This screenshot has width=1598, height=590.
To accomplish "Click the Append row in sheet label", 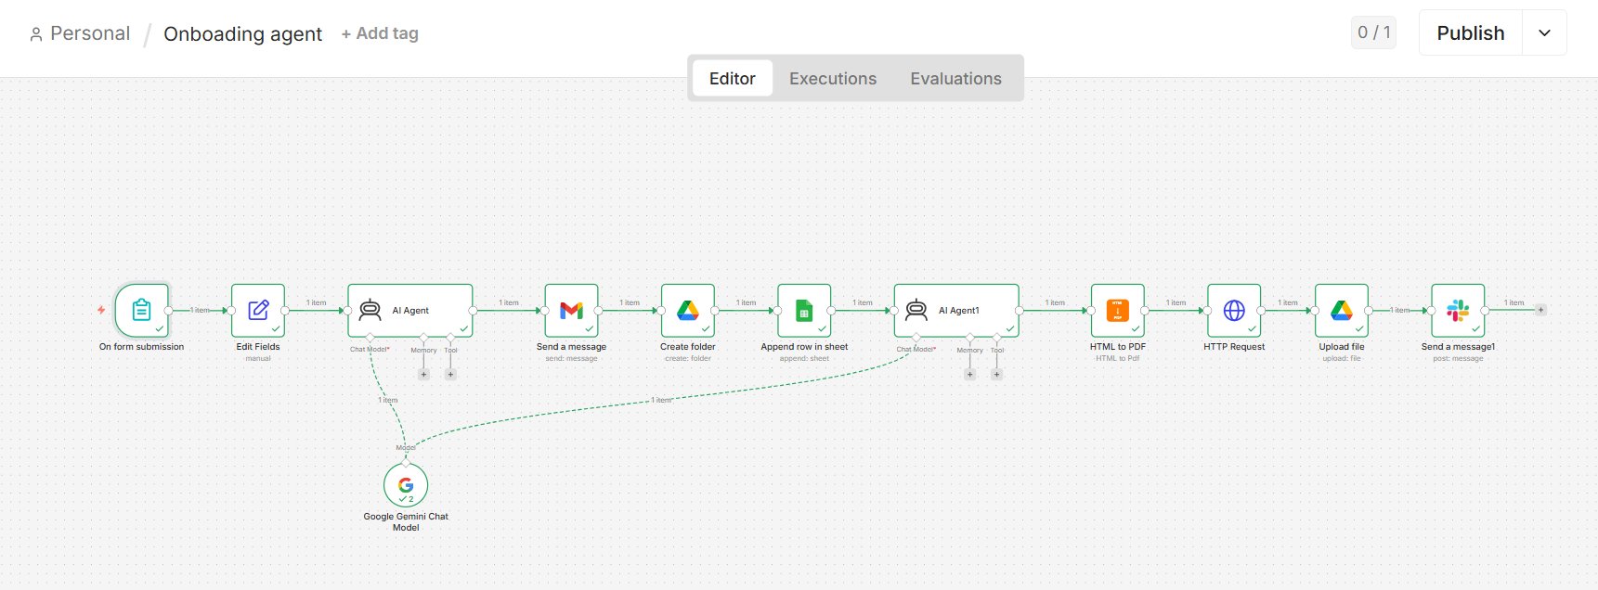I will pyautogui.click(x=804, y=347).
